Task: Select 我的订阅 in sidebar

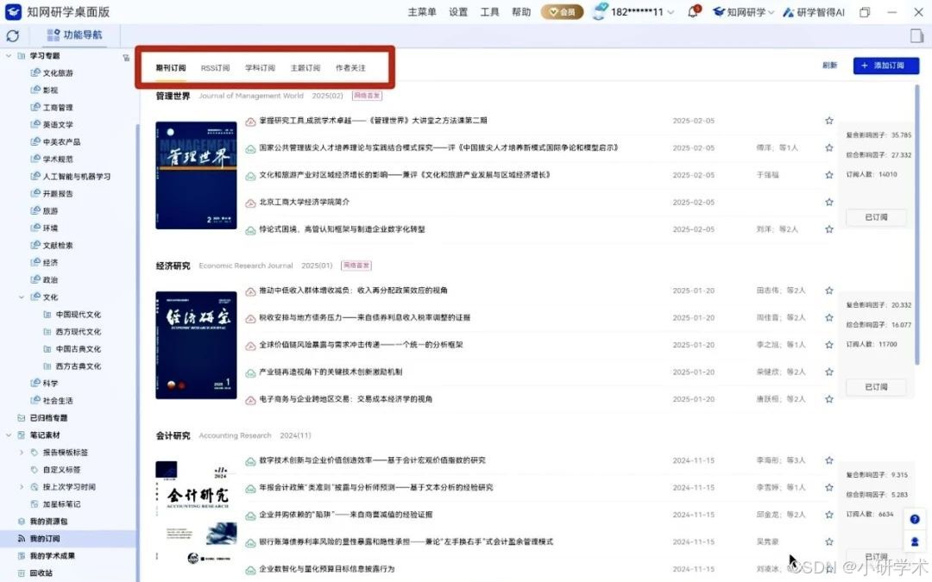Action: (45, 539)
